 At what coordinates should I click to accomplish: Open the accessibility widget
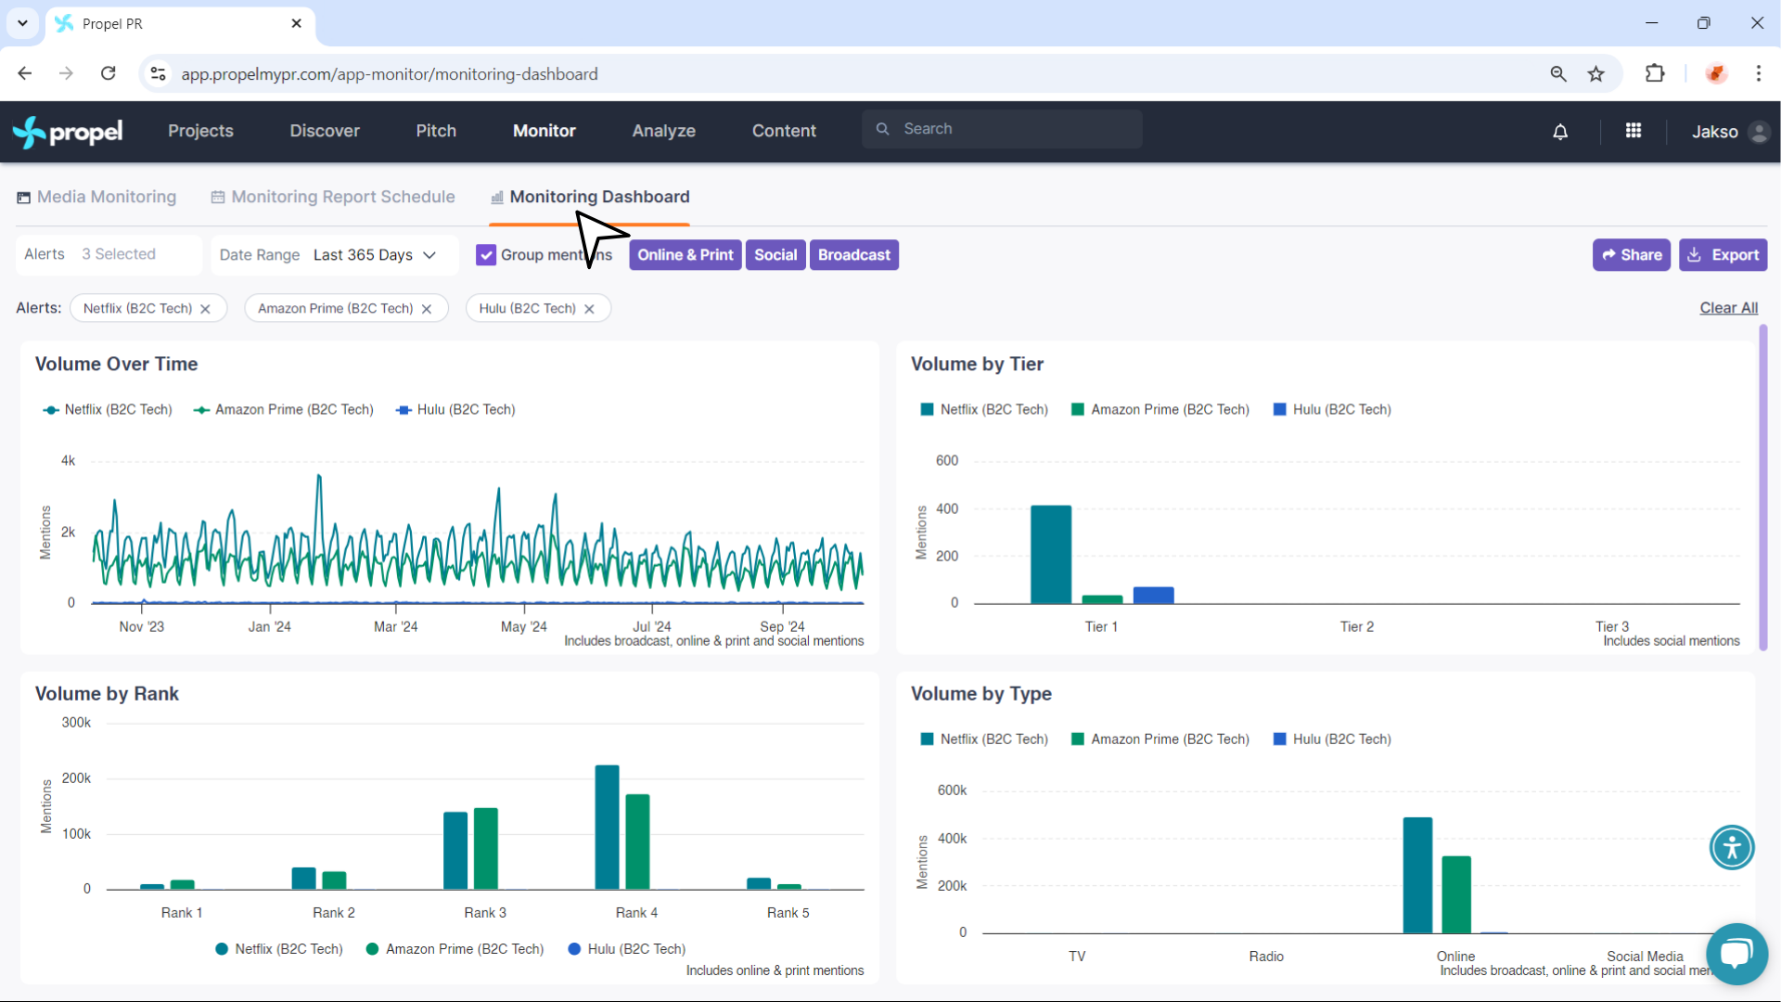click(x=1732, y=847)
